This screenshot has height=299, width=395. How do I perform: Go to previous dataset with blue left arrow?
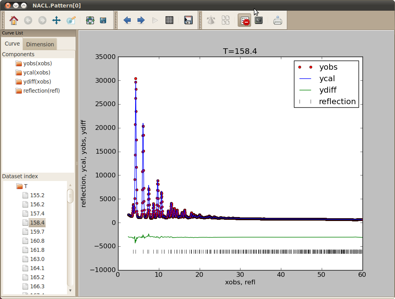click(127, 21)
